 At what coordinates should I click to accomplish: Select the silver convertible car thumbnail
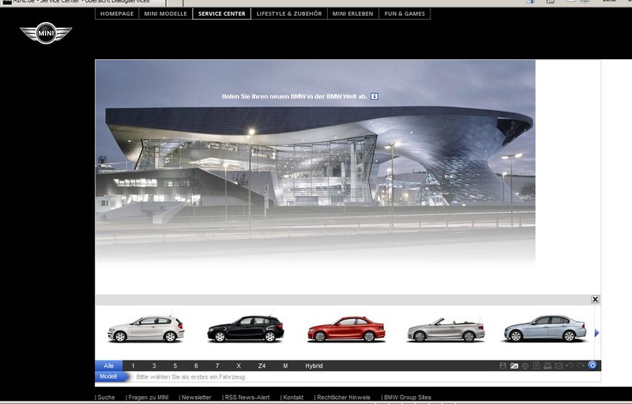click(445, 329)
